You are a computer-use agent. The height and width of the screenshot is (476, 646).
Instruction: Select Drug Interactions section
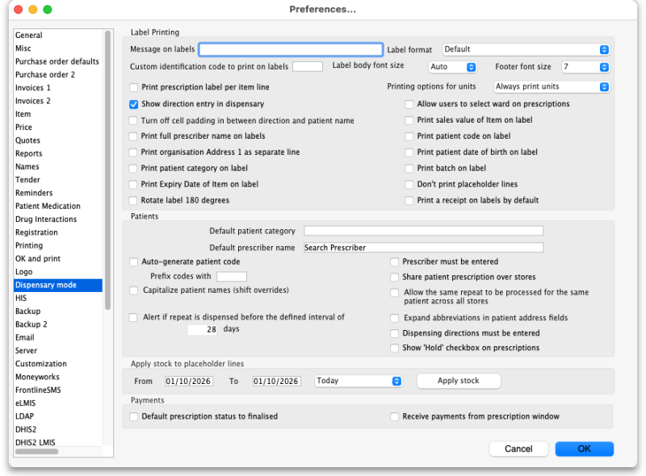point(57,219)
